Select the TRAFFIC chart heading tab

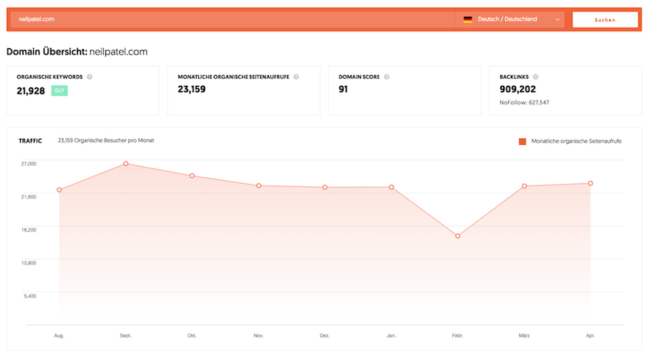pyautogui.click(x=30, y=141)
